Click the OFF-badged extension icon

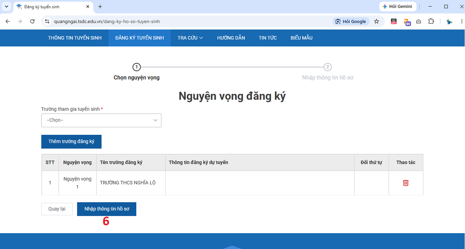394,21
